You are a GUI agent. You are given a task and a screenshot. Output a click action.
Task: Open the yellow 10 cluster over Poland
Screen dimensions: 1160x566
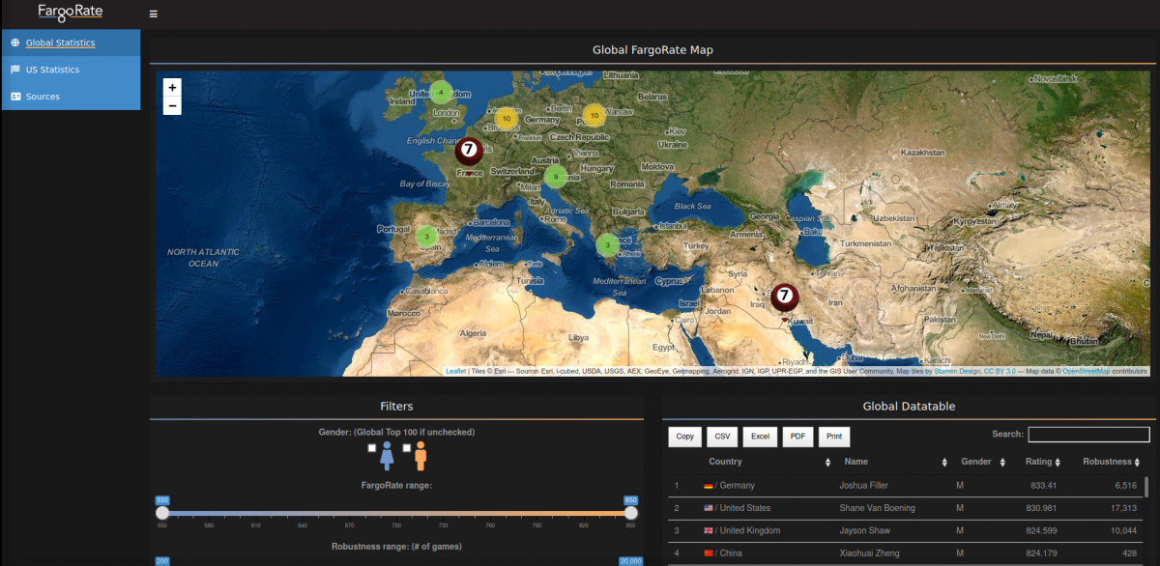coord(594,116)
